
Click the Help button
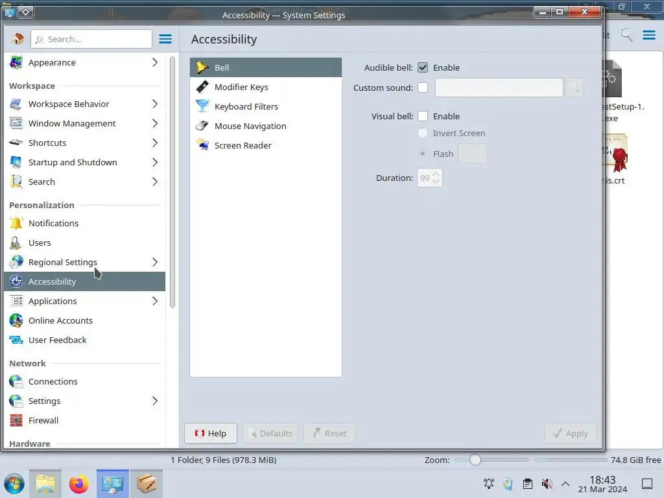click(211, 433)
